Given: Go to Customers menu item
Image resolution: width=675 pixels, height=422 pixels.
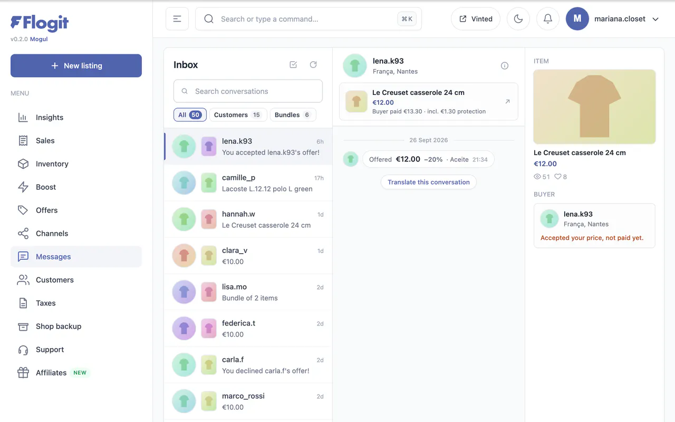Looking at the screenshot, I should (x=76, y=280).
